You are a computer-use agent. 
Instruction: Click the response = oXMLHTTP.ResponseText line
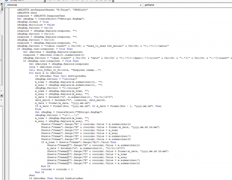click(41, 16)
